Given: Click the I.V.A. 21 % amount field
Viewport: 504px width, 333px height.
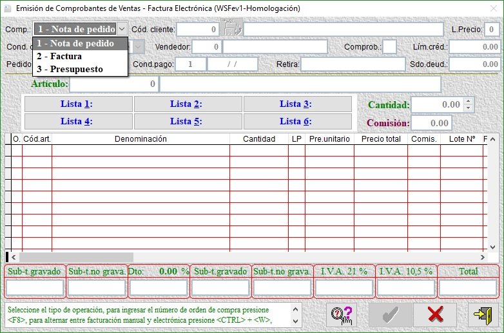Looking at the screenshot, I should [x=344, y=288].
